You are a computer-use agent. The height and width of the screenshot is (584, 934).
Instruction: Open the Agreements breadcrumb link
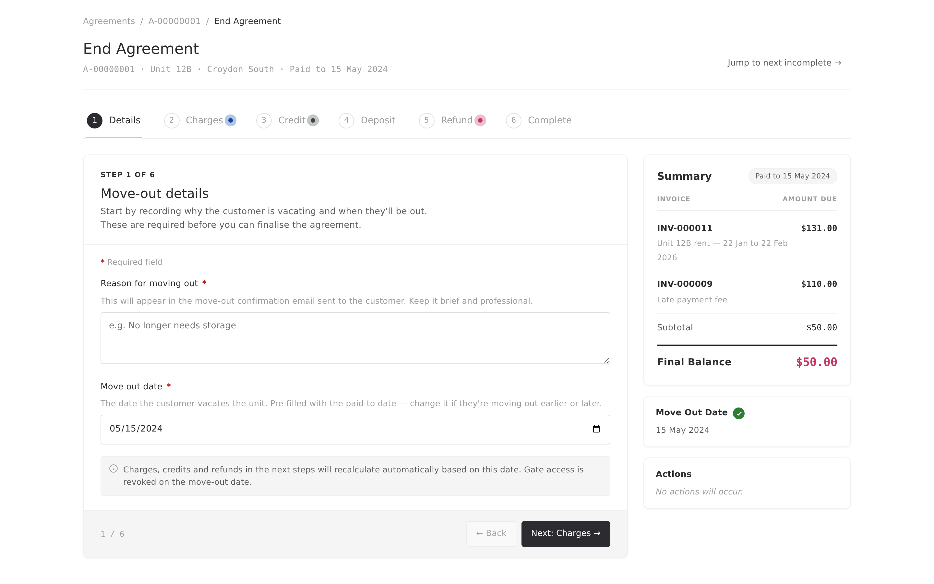point(109,21)
